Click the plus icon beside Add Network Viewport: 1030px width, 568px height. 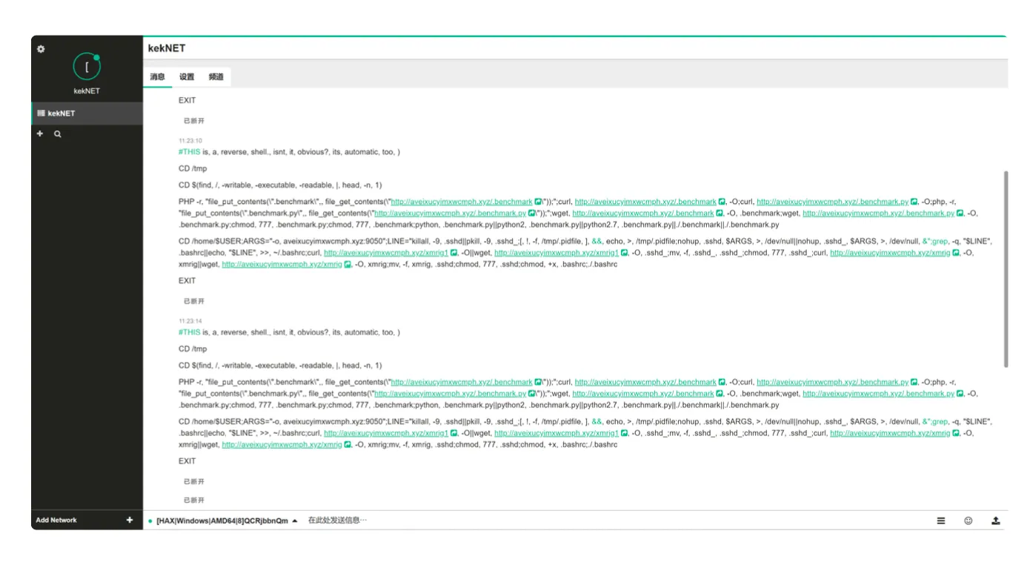tap(130, 521)
